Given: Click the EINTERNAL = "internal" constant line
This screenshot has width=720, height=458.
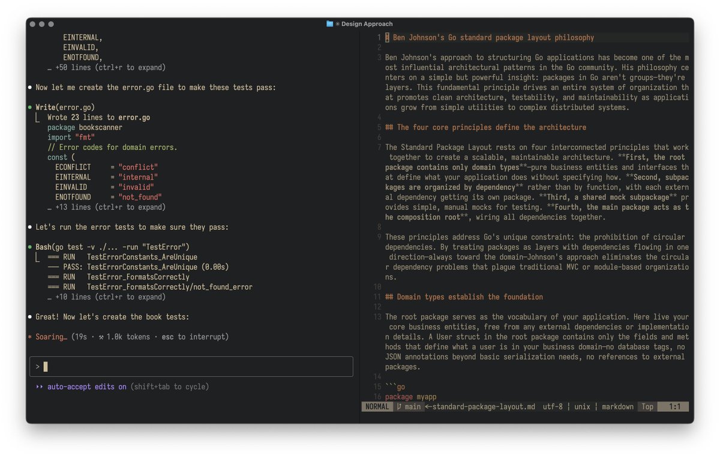Looking at the screenshot, I should click(x=106, y=177).
